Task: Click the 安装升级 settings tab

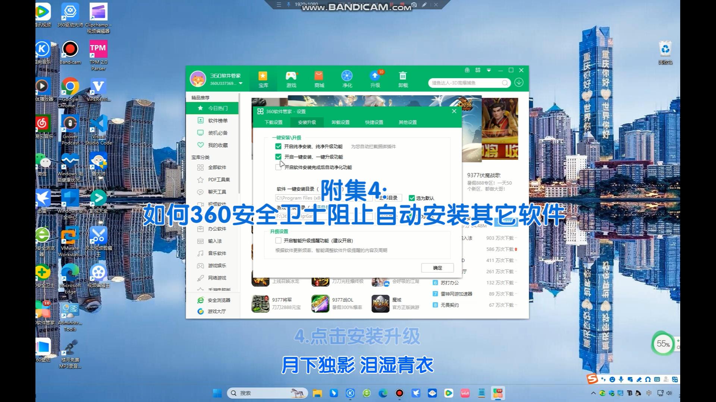Action: click(x=307, y=122)
